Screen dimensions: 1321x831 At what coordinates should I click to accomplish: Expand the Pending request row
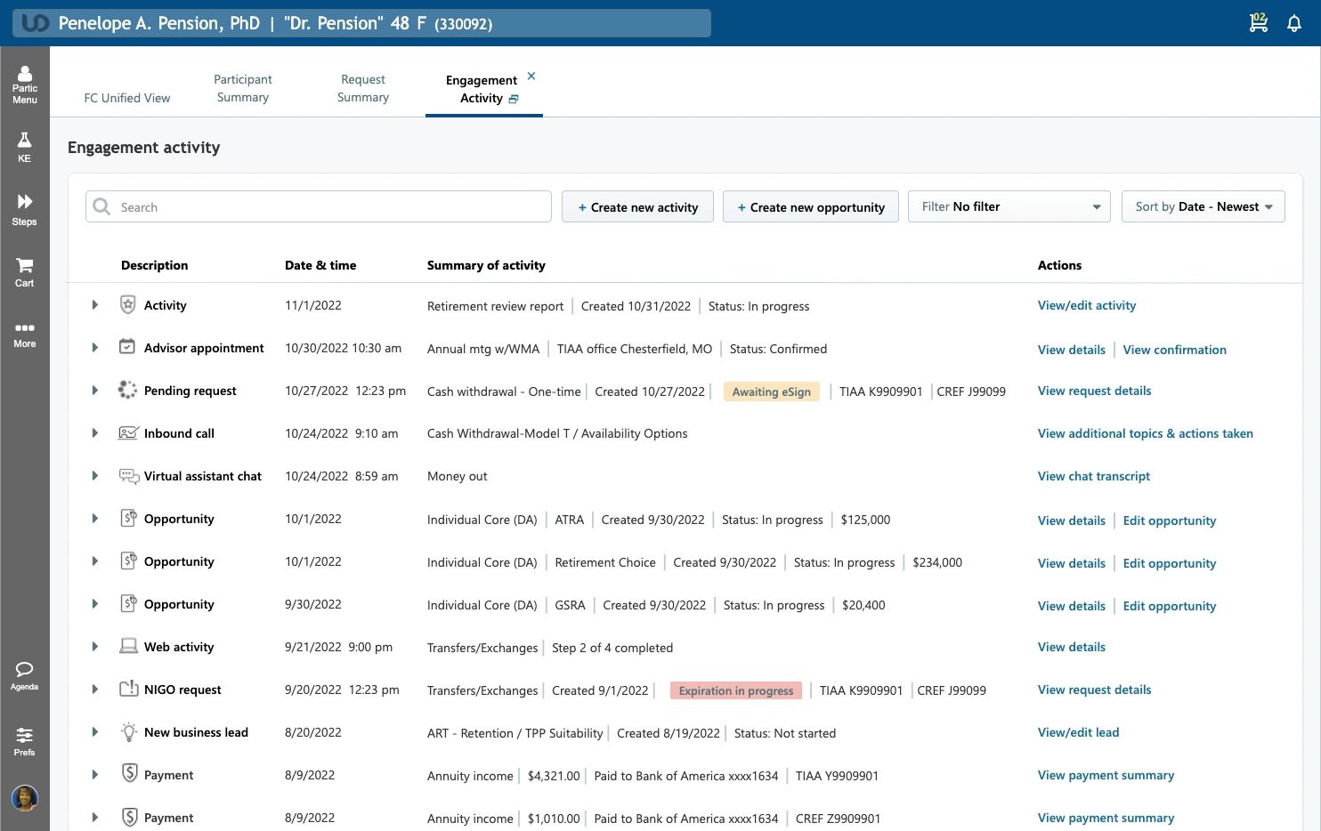pyautogui.click(x=94, y=391)
